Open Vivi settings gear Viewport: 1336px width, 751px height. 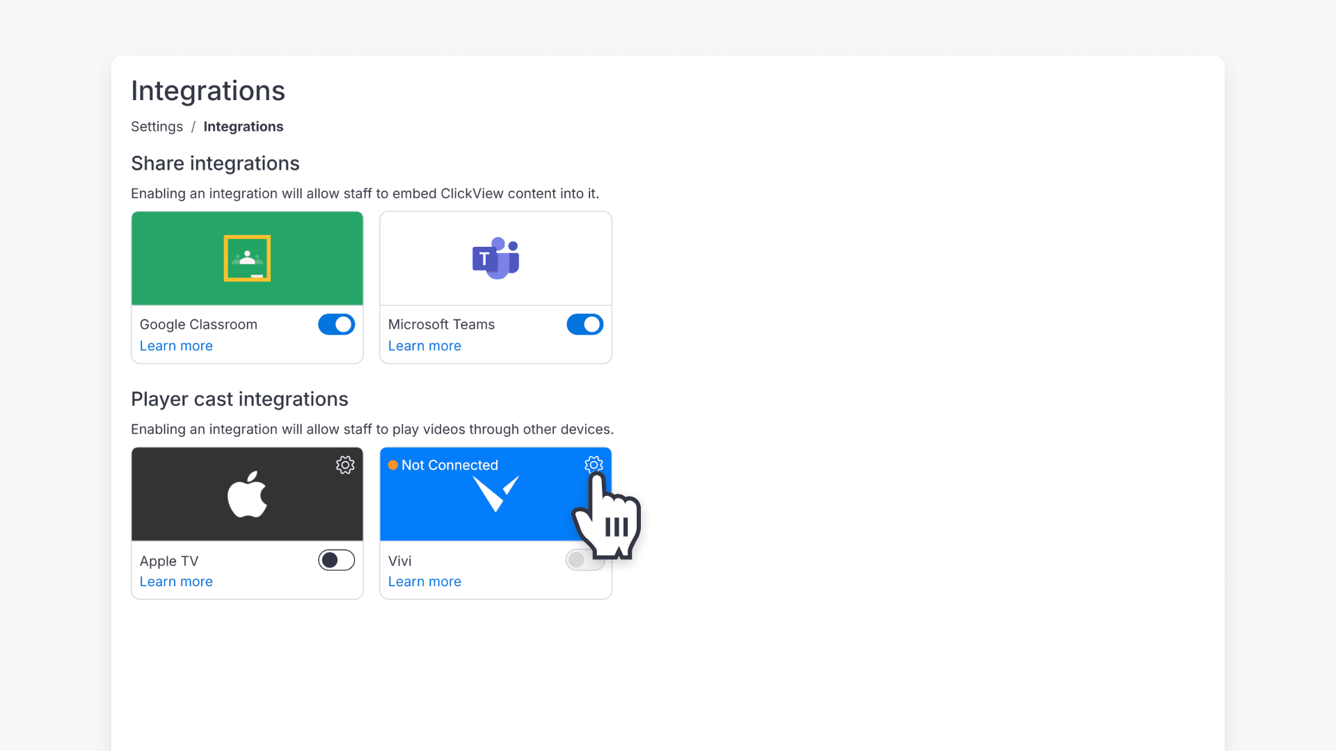[x=594, y=465]
